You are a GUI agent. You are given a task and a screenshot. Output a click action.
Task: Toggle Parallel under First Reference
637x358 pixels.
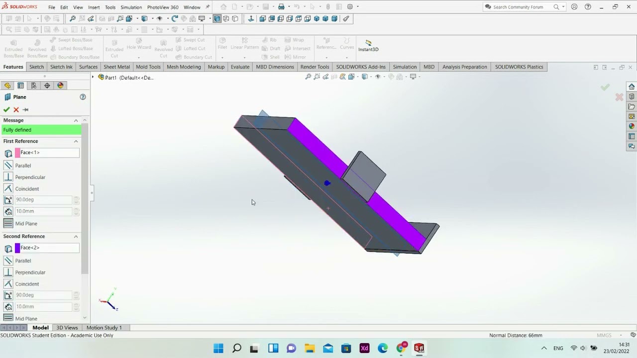[x=8, y=166]
